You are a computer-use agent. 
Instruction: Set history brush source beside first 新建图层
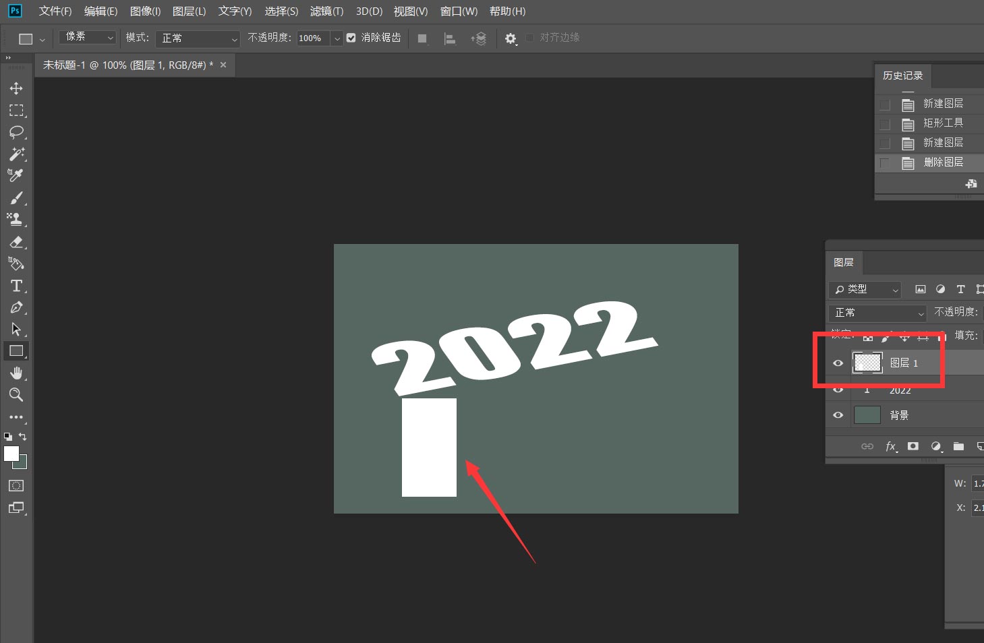coord(885,104)
